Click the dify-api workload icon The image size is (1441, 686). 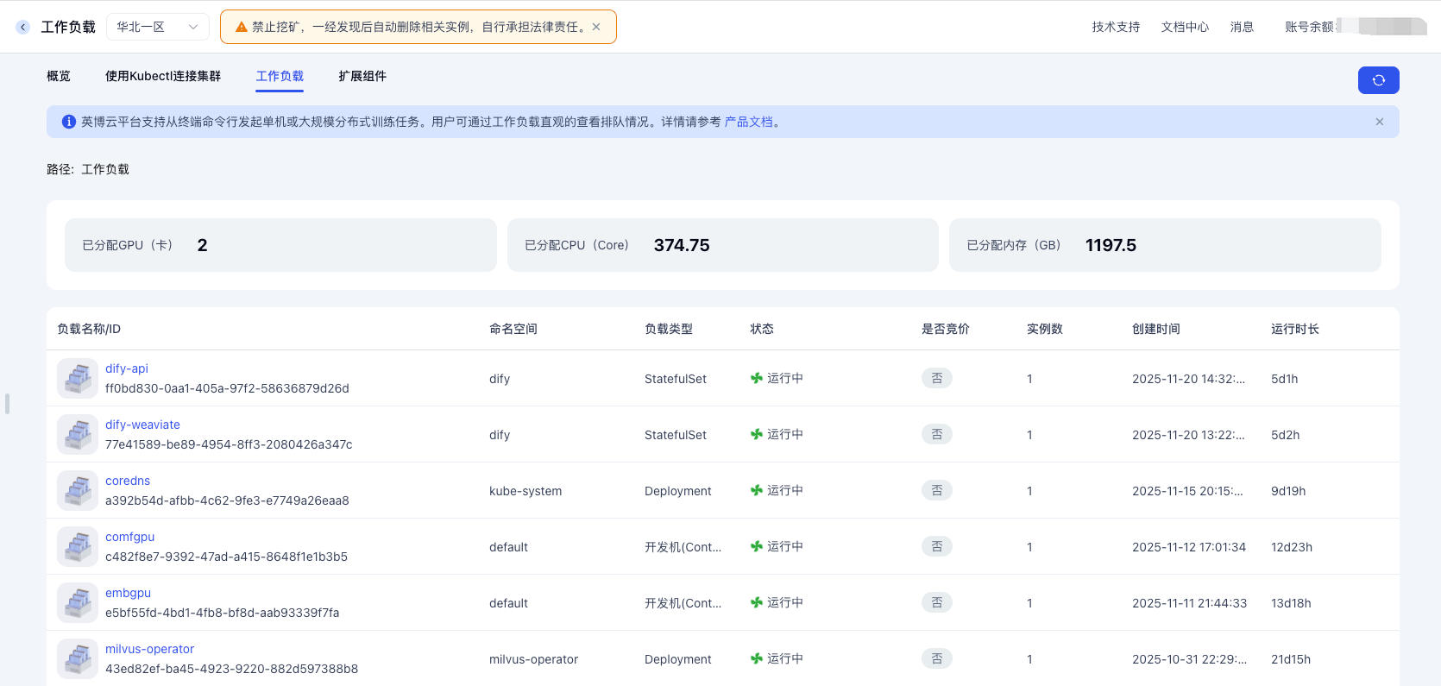coord(78,378)
